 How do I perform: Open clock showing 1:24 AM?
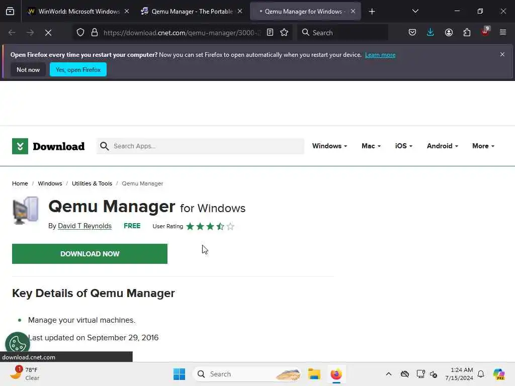pyautogui.click(x=459, y=374)
